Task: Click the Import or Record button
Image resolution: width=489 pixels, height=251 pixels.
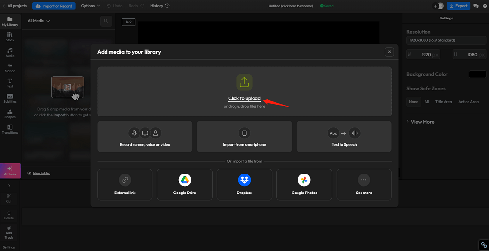Action: point(54,6)
